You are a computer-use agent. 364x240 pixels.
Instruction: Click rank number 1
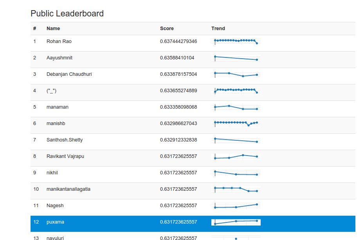[x=34, y=41]
